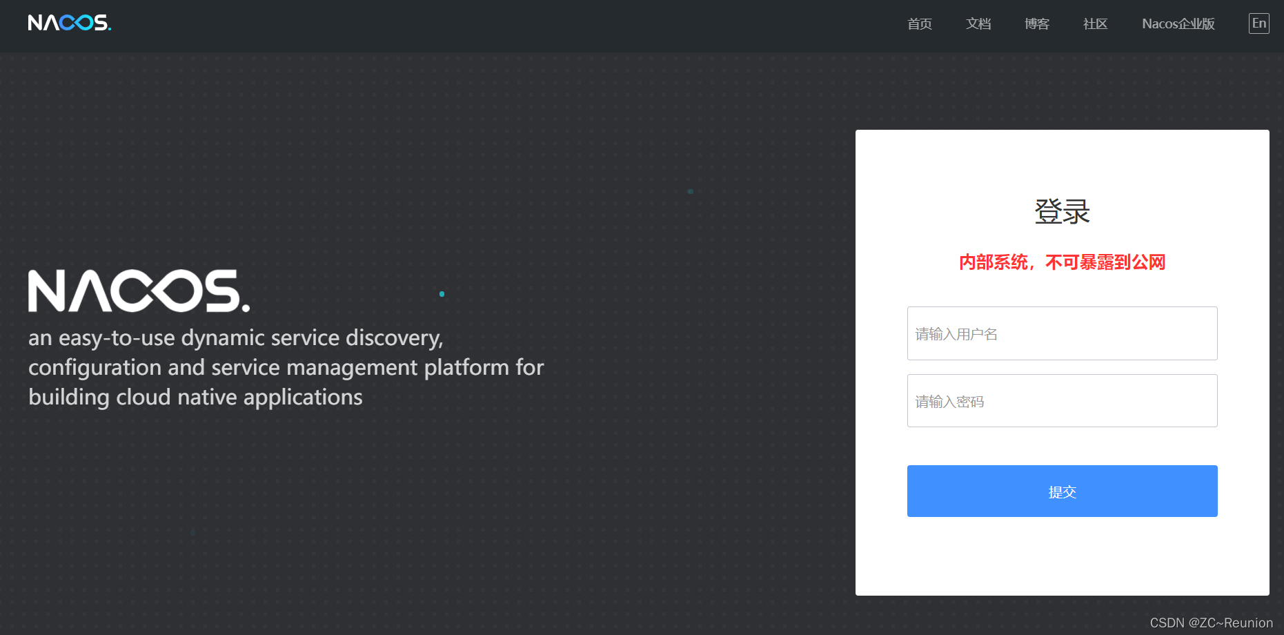
Task: Click the Nacos logo in the header
Action: coord(70,23)
